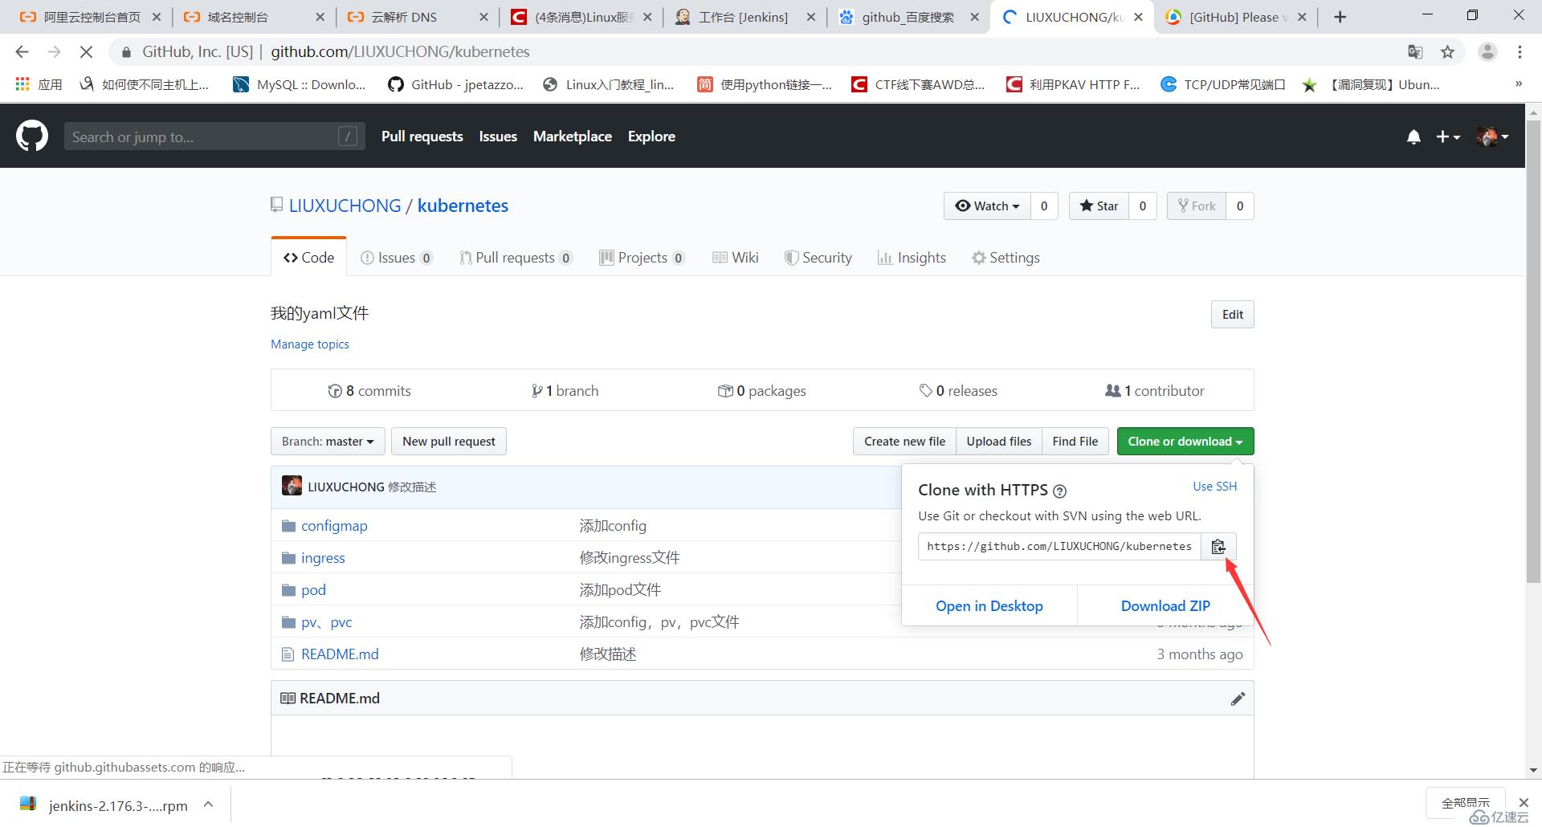Switch to Use SSH
Viewport: 1542px width, 827px height.
1215,486
